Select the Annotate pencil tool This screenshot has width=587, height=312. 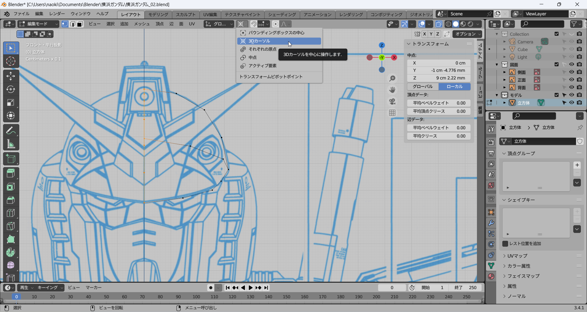point(11,131)
